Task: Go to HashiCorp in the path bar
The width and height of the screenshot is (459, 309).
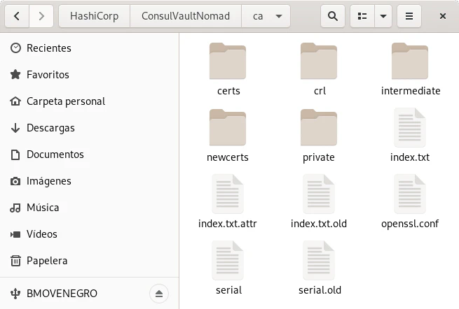Action: (x=93, y=15)
